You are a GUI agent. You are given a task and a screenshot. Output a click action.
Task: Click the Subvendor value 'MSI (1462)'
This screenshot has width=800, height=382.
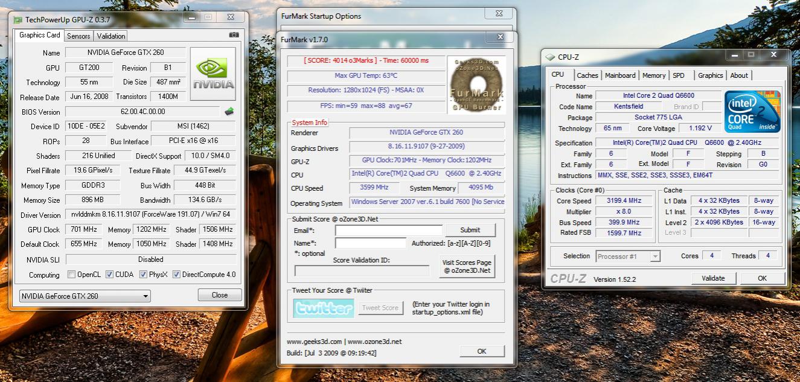tap(193, 127)
